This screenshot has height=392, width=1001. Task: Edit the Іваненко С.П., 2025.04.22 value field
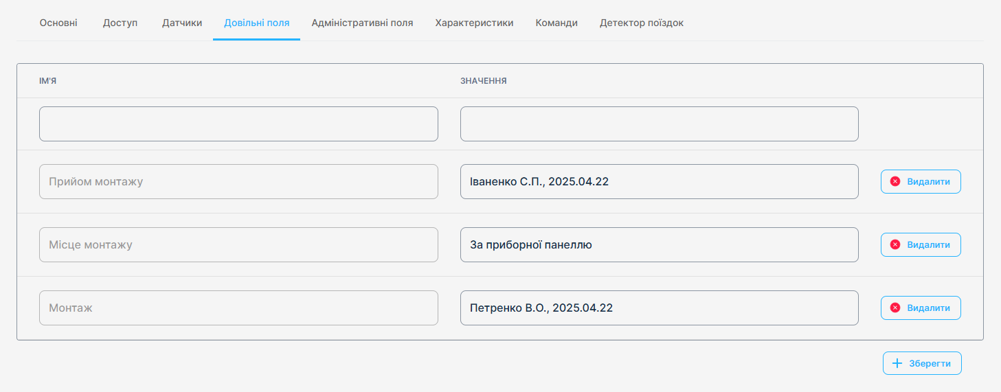pyautogui.click(x=660, y=181)
